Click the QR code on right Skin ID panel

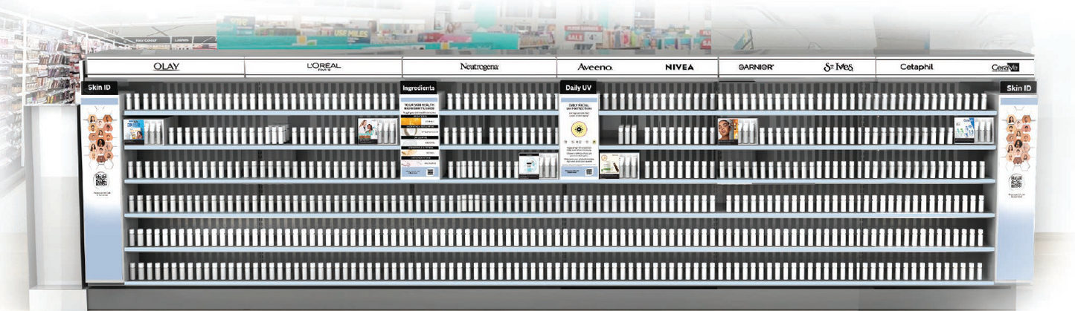[x=1016, y=180]
